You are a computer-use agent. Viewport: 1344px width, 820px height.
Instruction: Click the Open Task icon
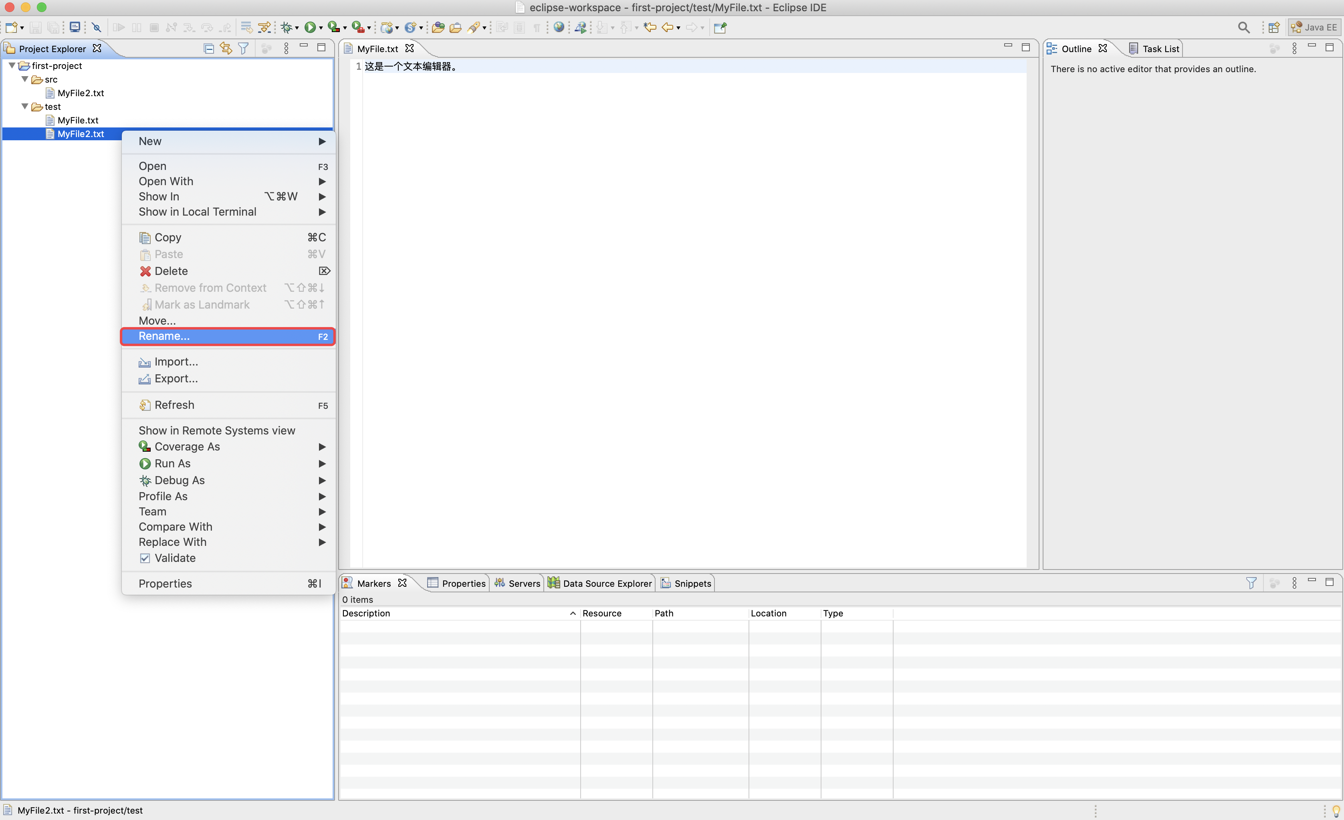(x=456, y=27)
